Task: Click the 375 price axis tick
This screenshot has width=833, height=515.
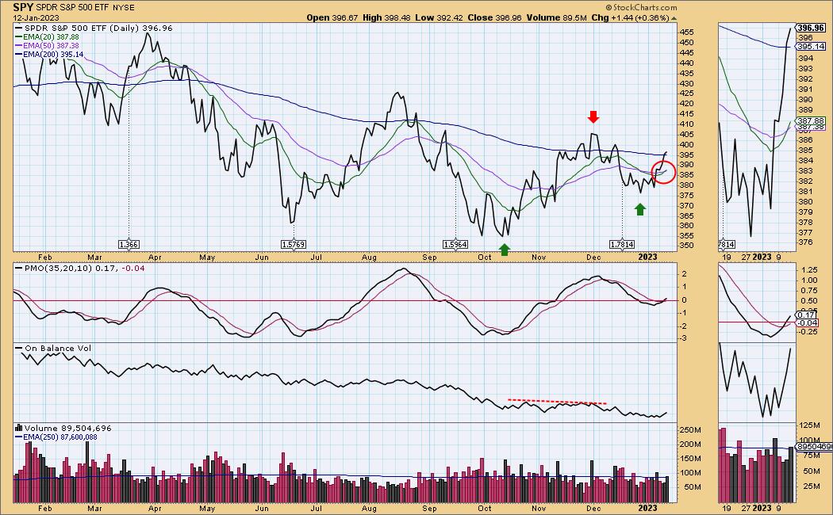Action: point(686,195)
